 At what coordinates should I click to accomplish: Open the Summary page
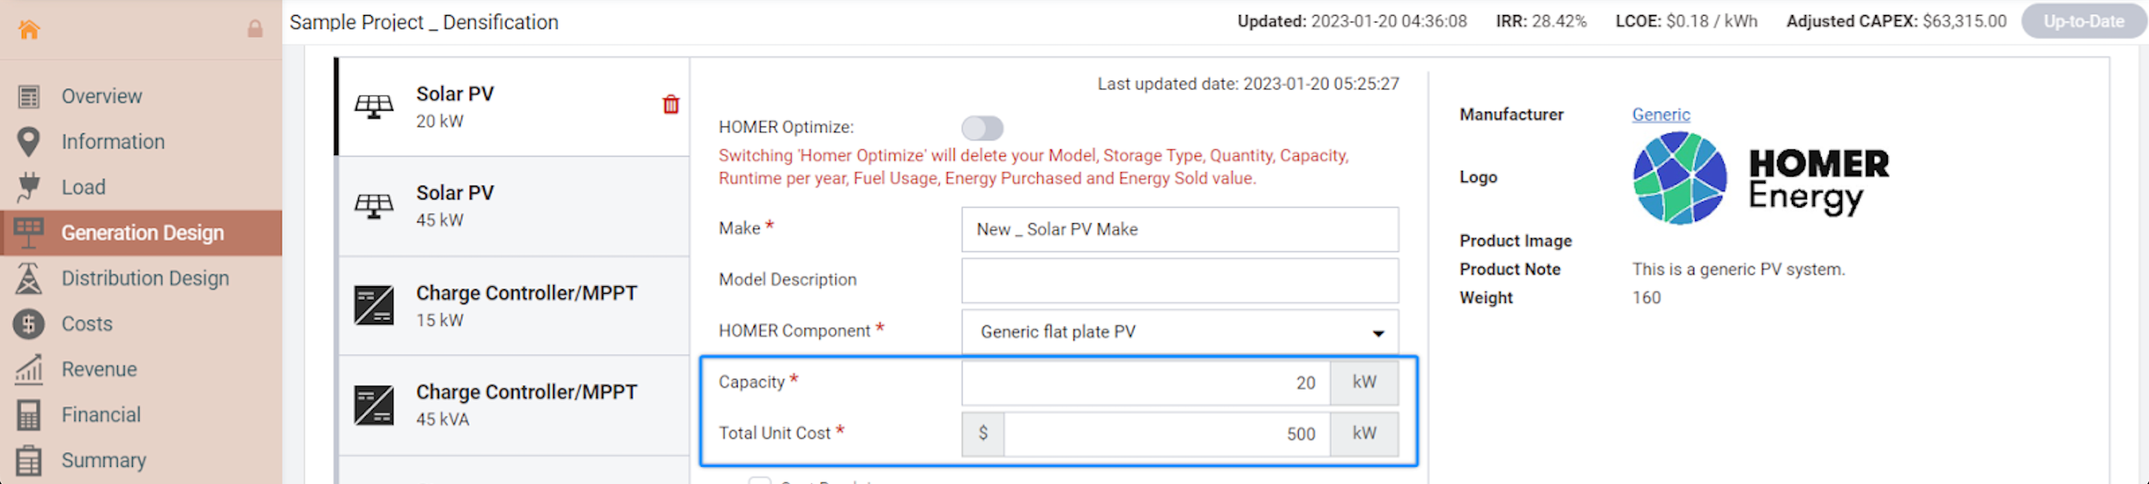[x=104, y=460]
